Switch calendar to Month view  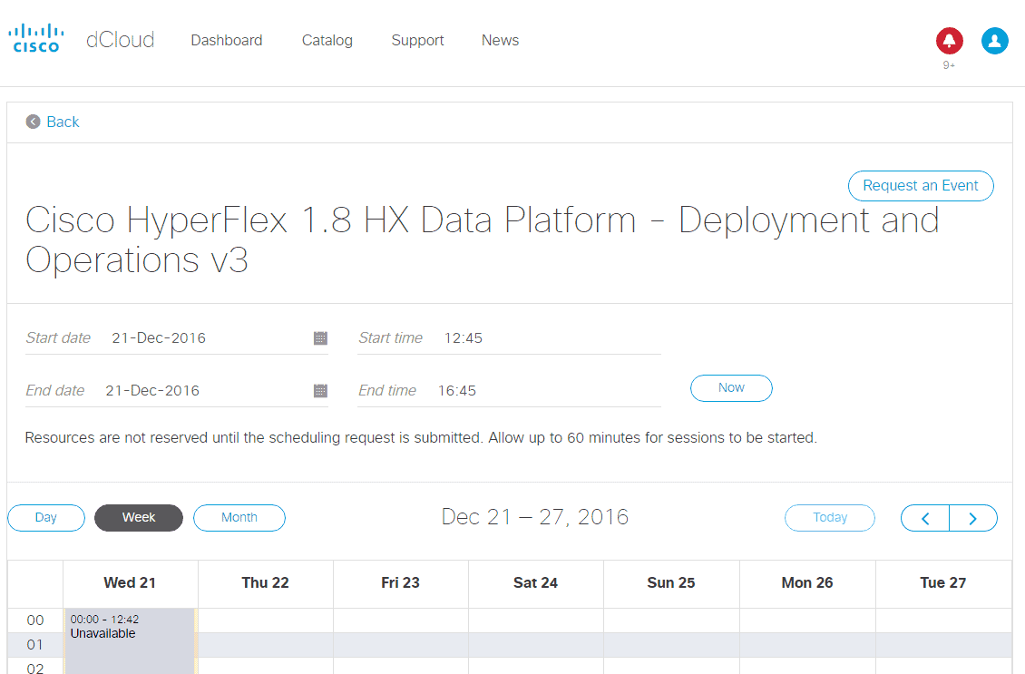[239, 518]
